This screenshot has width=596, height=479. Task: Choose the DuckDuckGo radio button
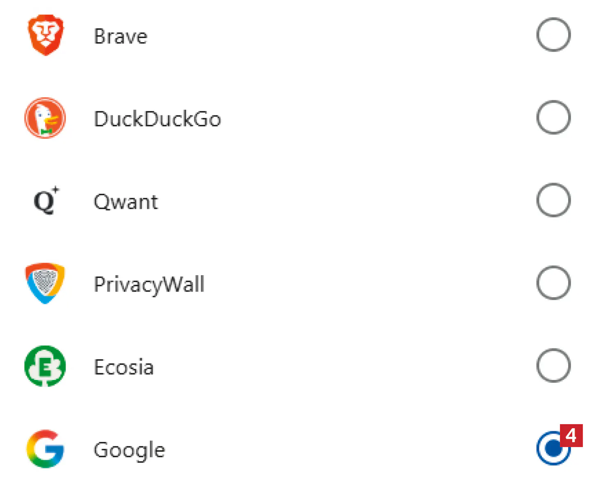tap(553, 117)
